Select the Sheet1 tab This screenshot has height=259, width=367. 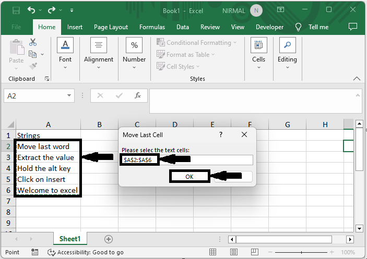[x=70, y=239]
